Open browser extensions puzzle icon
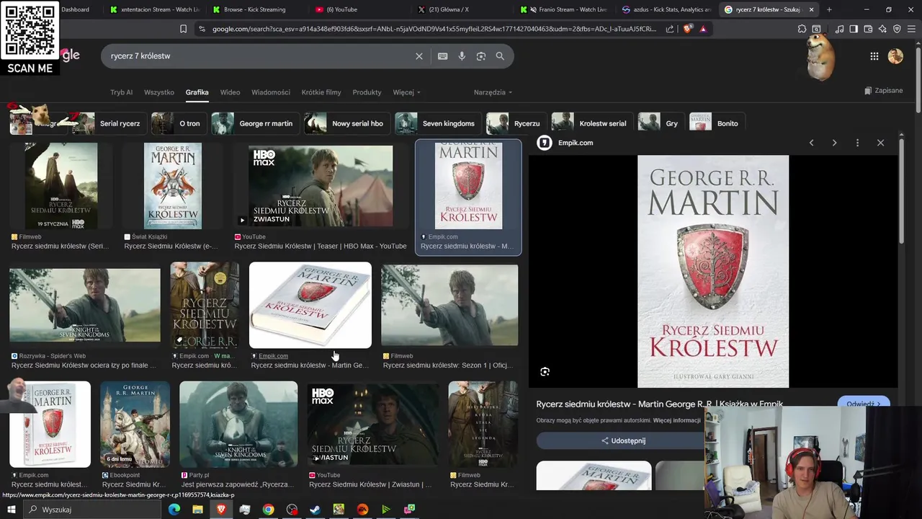Image resolution: width=922 pixels, height=519 pixels. coord(802,29)
